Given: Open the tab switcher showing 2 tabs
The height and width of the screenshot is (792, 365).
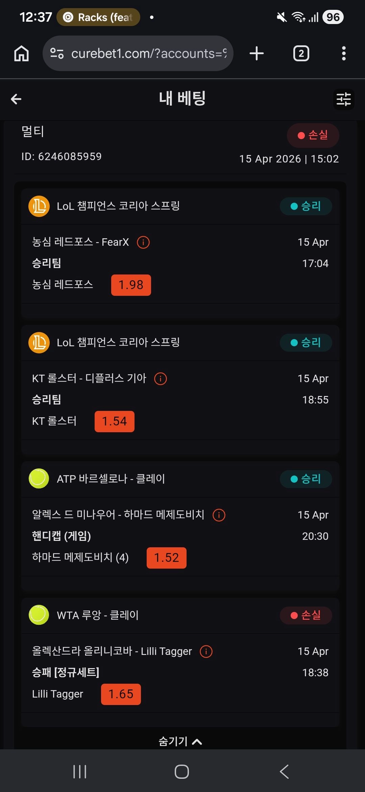Looking at the screenshot, I should [301, 53].
